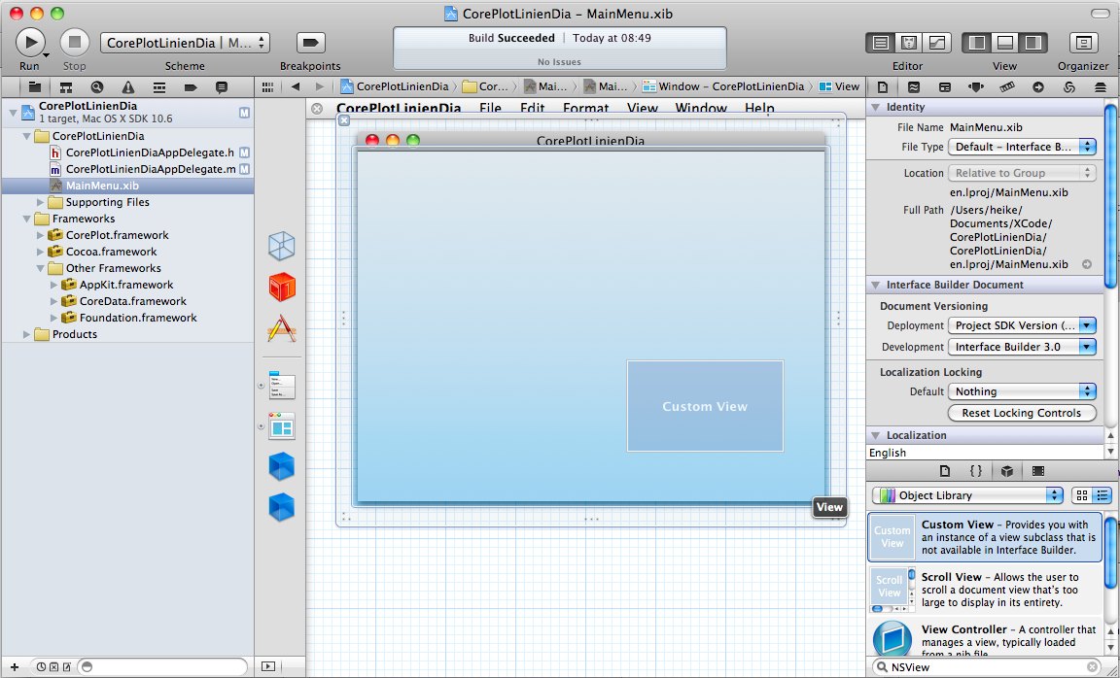1120x678 pixels.
Task: Open the Code Snippet library braces icon
Action: coord(975,471)
